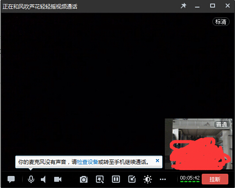Select the local camera preview thumbnail
The height and width of the screenshot is (188, 235).
click(199, 144)
